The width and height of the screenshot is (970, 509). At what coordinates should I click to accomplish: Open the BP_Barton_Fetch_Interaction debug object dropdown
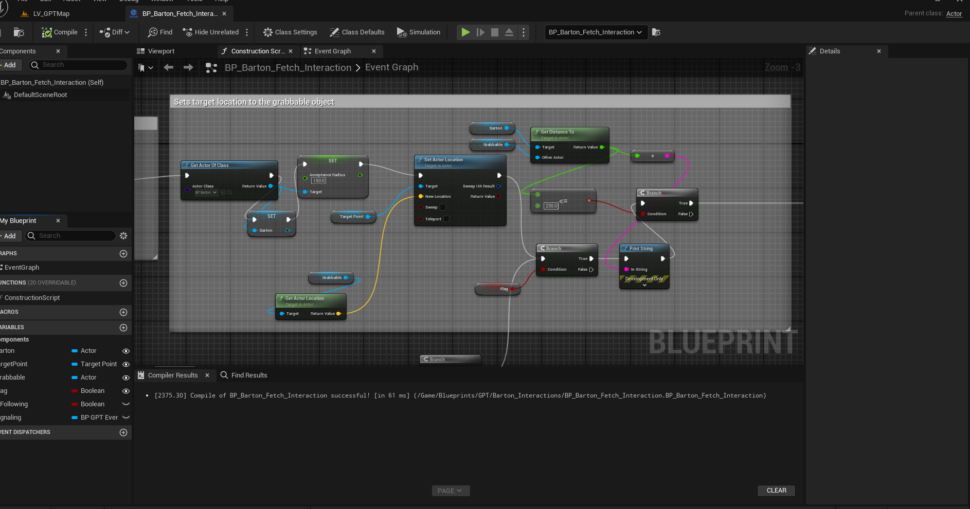point(595,32)
